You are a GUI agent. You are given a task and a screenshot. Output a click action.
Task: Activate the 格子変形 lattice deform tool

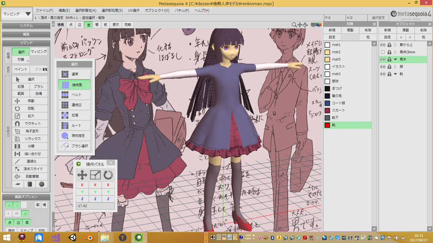30,131
